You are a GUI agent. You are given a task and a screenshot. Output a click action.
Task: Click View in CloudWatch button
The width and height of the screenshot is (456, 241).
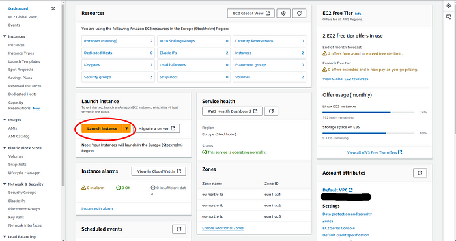pyautogui.click(x=159, y=171)
